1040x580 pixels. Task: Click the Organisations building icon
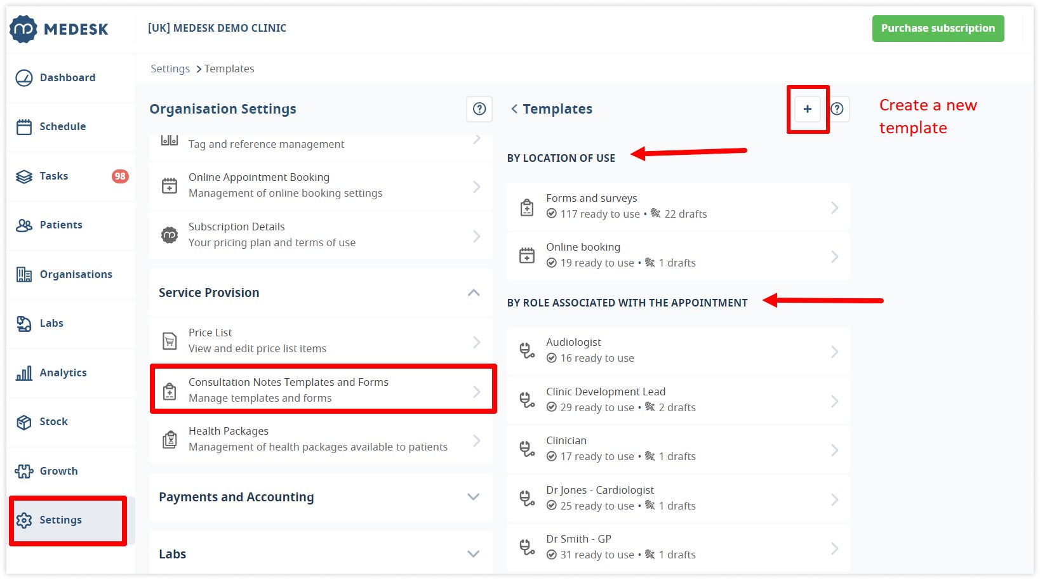24,275
